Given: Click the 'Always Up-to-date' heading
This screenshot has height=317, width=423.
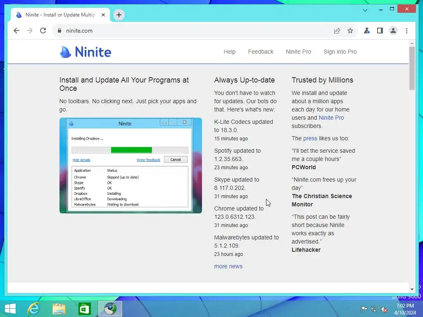Looking at the screenshot, I should (x=245, y=80).
